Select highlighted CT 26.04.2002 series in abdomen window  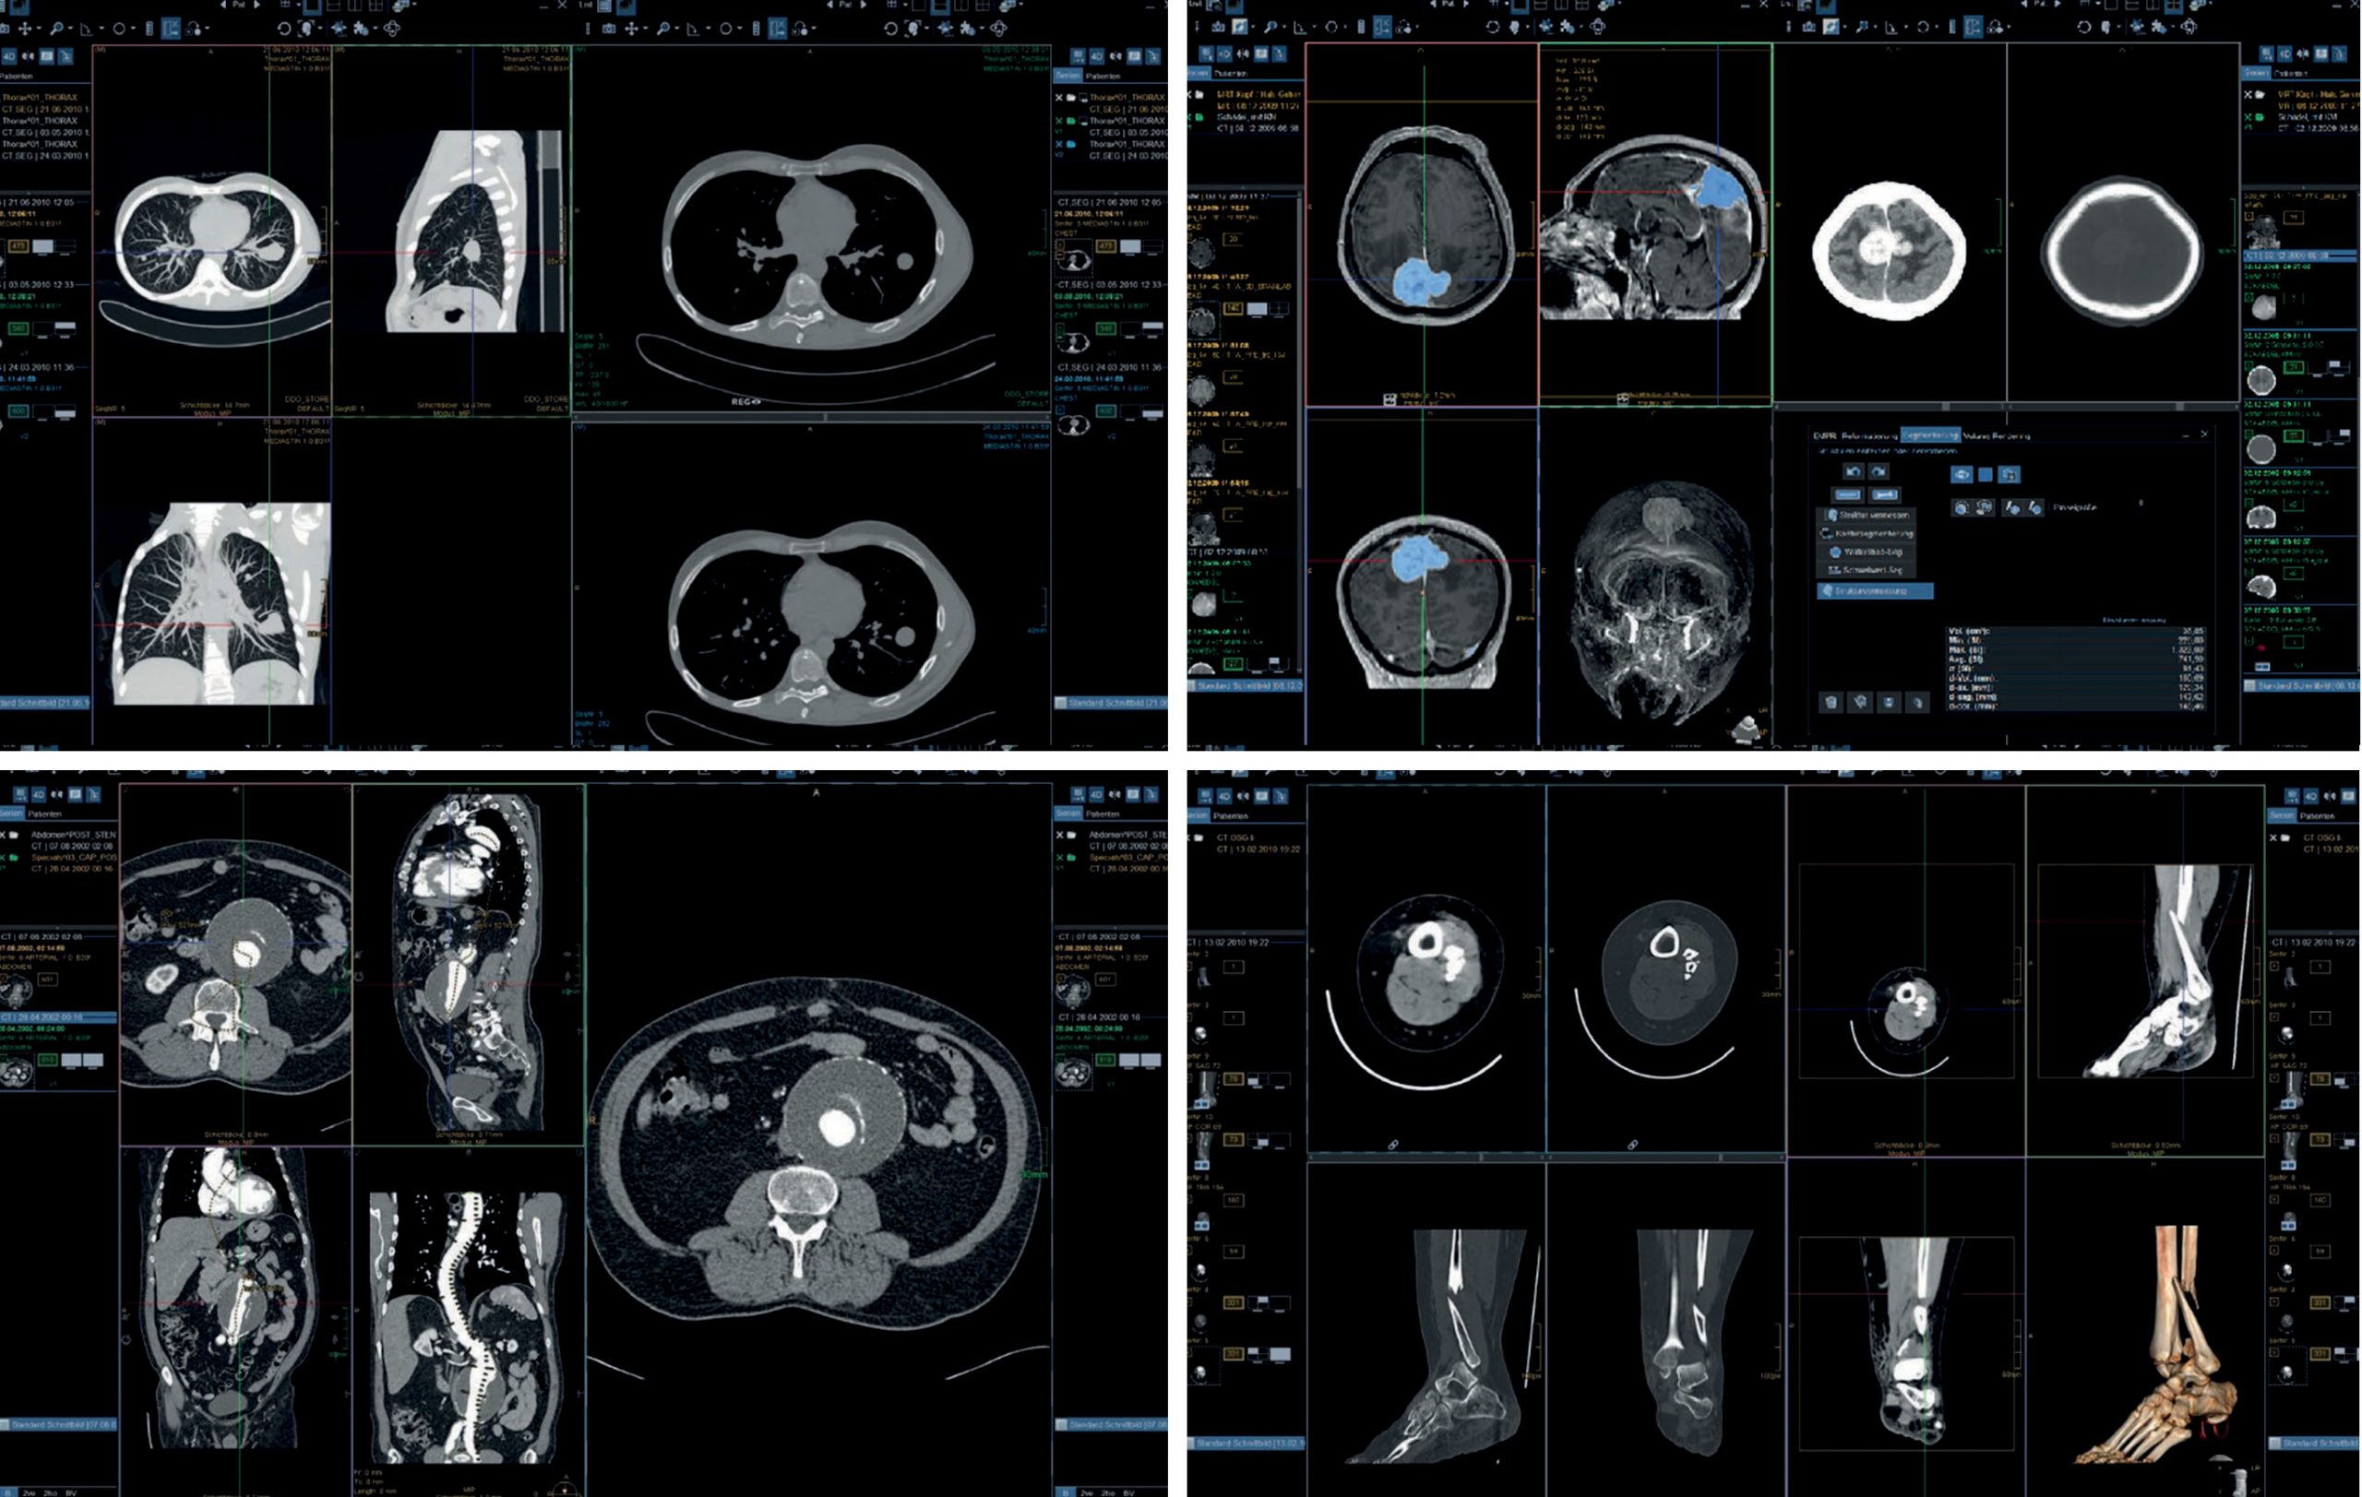59,1017
